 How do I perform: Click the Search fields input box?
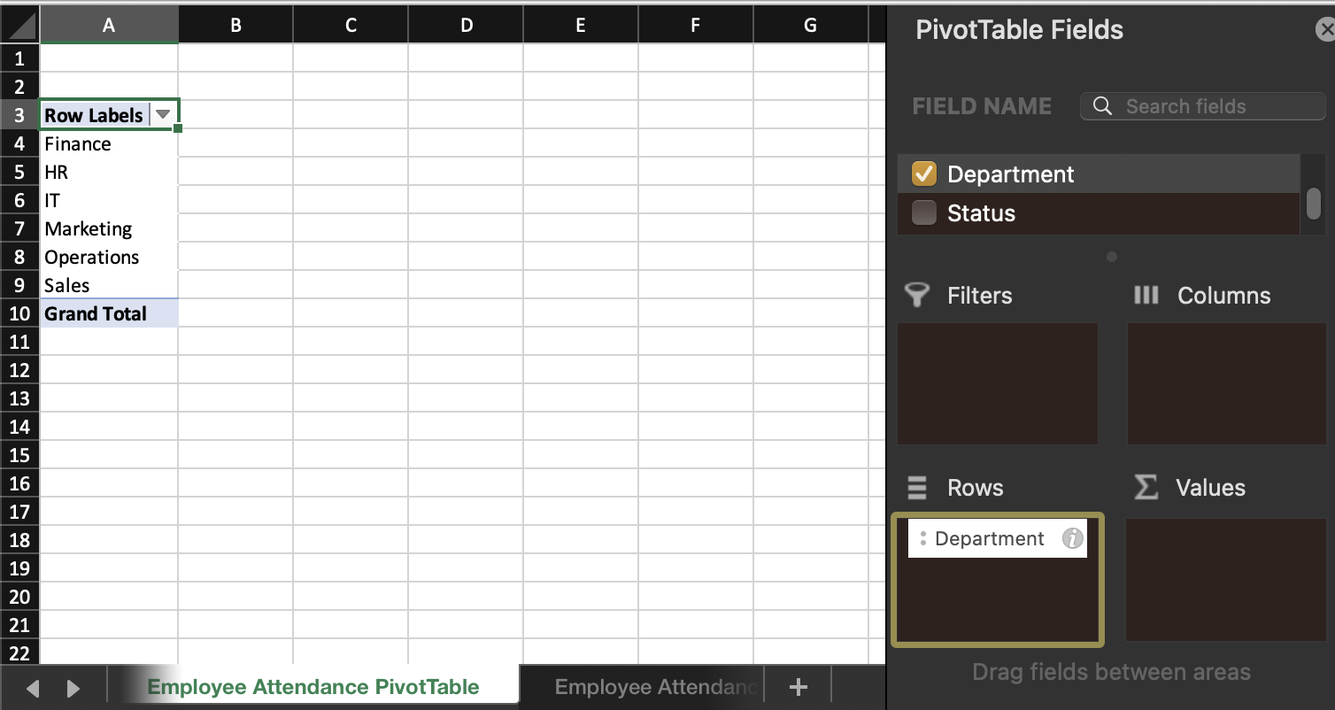coord(1203,106)
